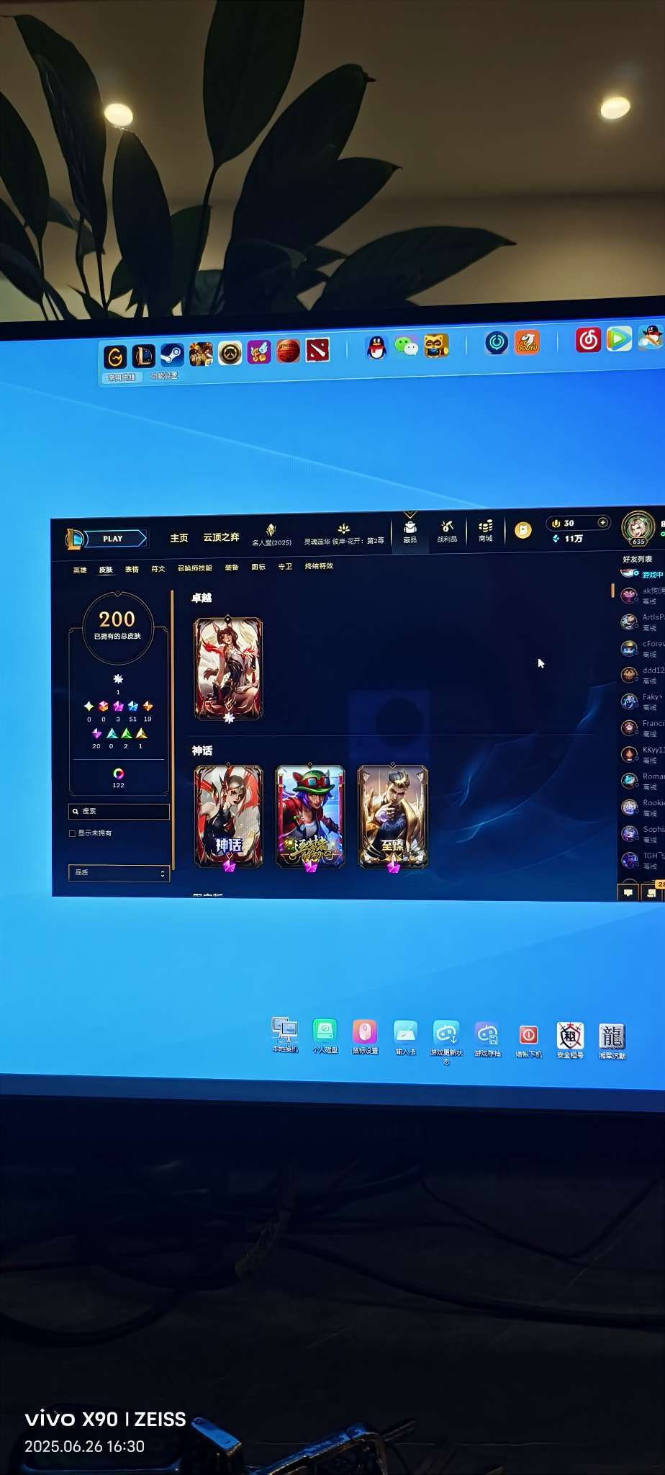Open the 战利品 loot icon
The width and height of the screenshot is (665, 1475).
pos(447,532)
